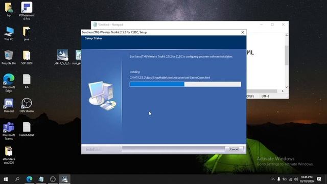The width and height of the screenshot is (327, 184).
Task: Click UTF-8 in Notepad status bar
Action: point(265,96)
